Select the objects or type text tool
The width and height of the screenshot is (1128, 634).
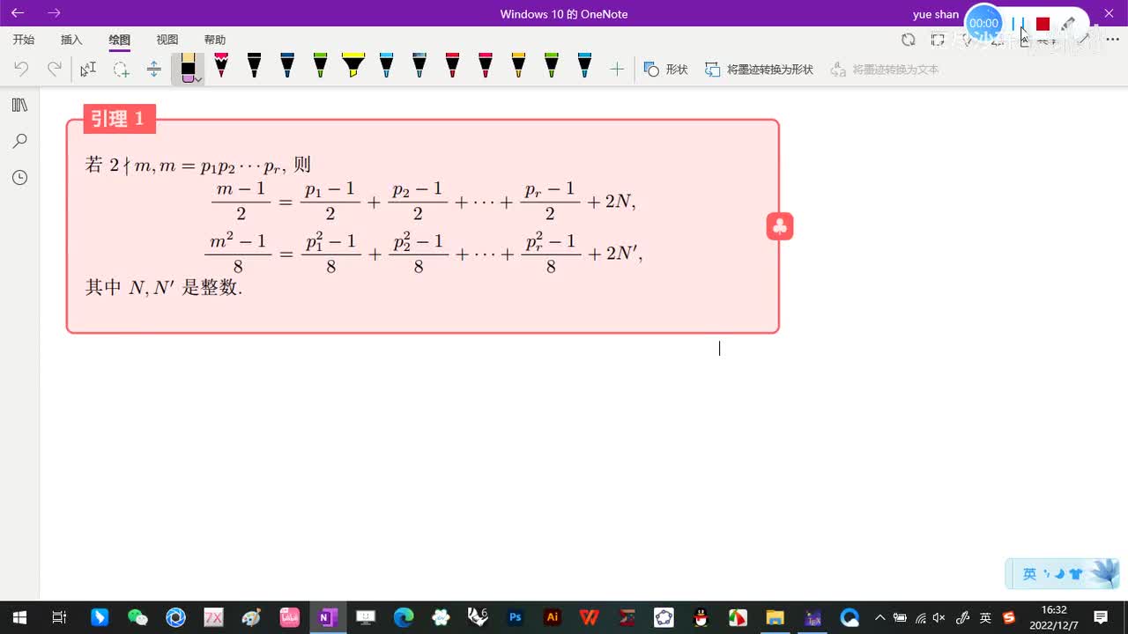click(88, 69)
